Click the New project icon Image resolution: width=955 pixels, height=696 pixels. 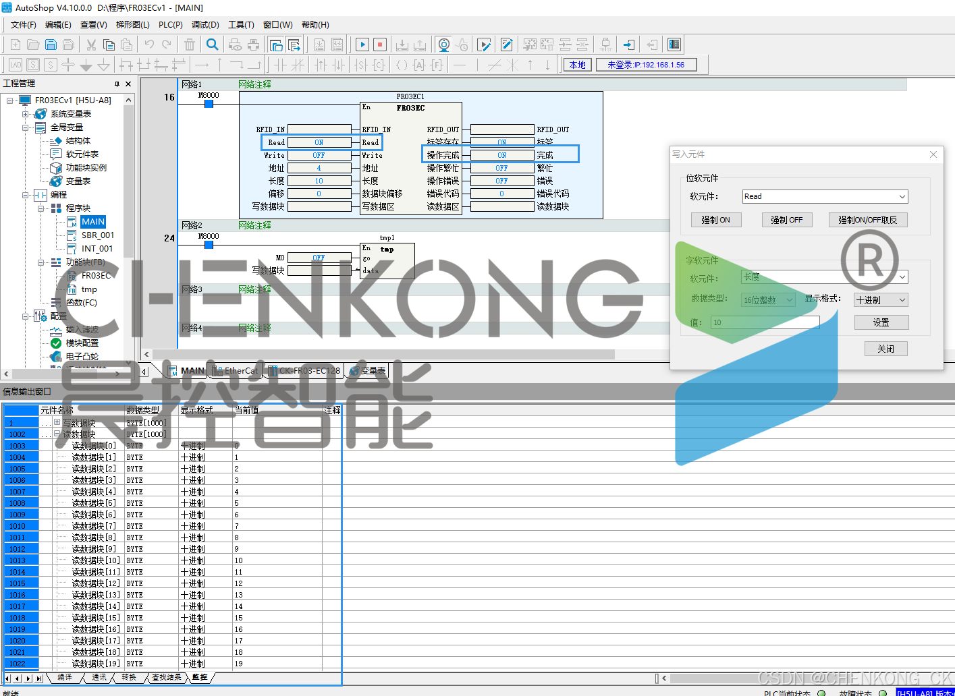click(16, 45)
